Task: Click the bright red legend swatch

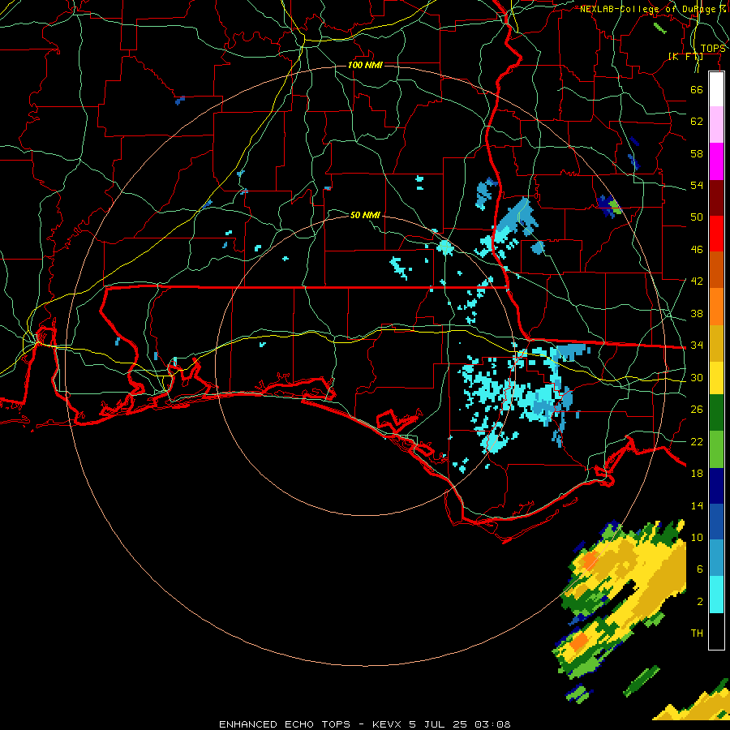Action: coord(716,234)
